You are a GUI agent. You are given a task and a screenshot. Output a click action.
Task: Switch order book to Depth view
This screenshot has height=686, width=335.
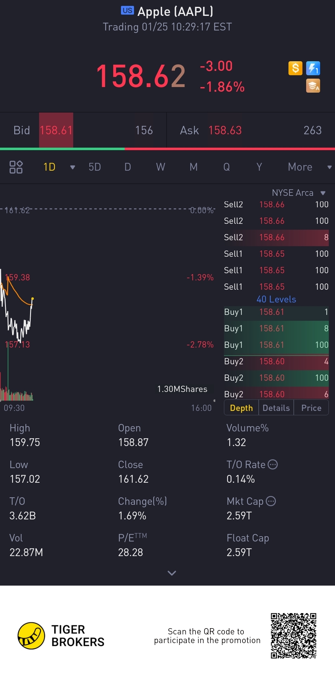pos(241,408)
